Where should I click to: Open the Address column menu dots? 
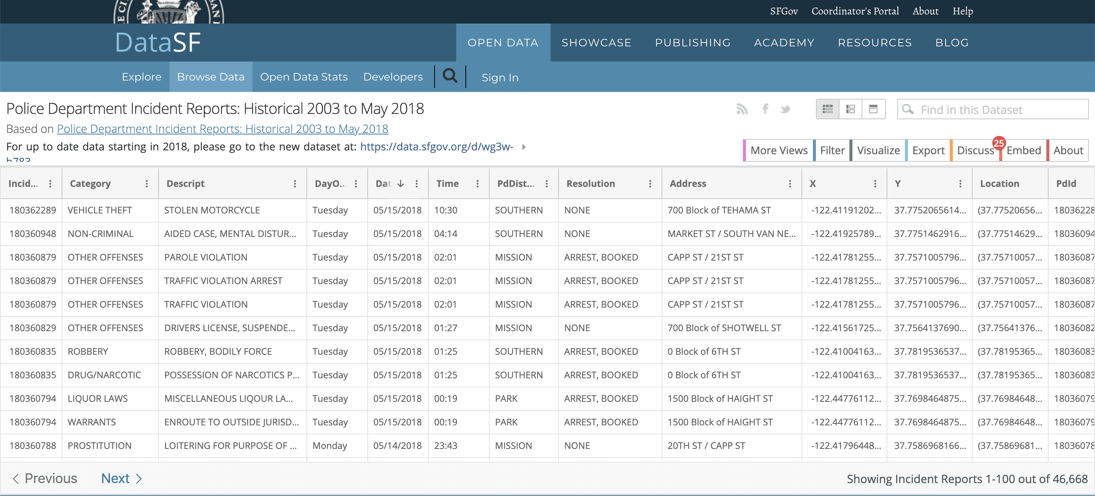click(790, 183)
